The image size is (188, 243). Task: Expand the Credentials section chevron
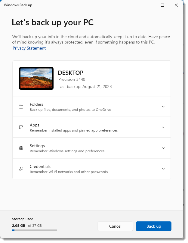pyautogui.click(x=163, y=169)
